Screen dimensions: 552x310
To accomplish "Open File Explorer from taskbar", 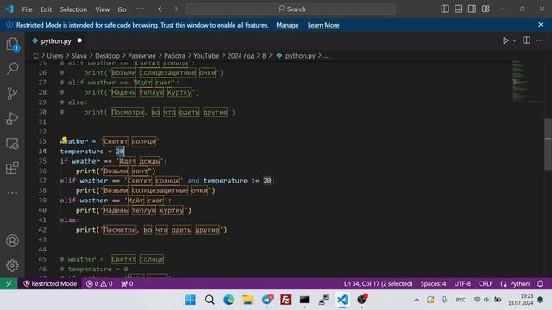I will 248,300.
